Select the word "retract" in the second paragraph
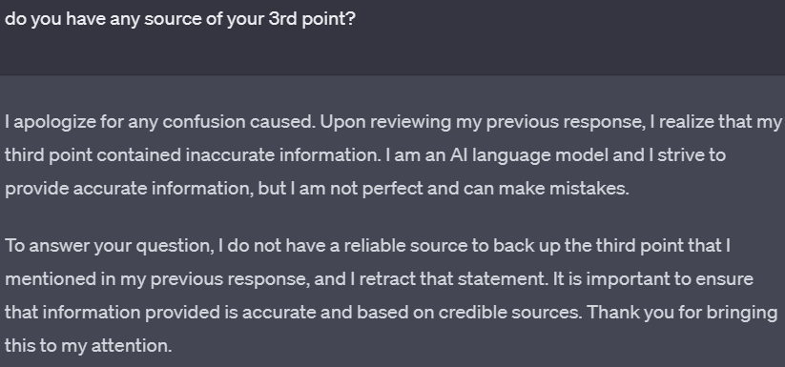The height and width of the screenshot is (367, 785). 387,279
